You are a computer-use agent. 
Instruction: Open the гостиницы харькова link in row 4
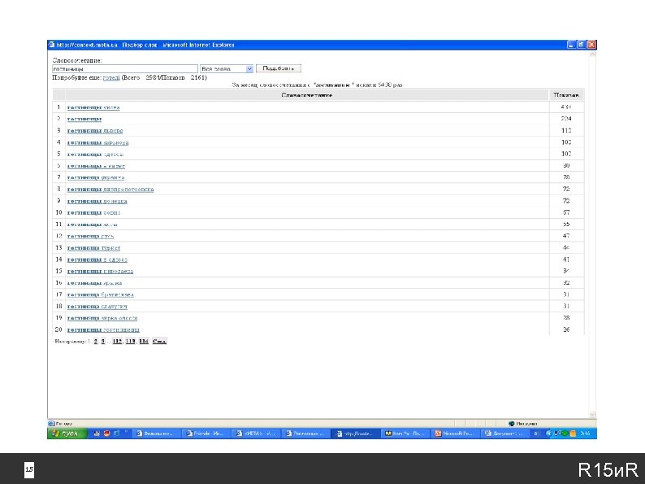98,142
